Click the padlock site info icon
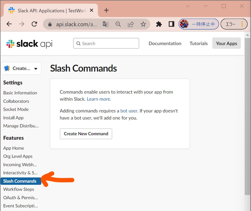Screen dimensions: 251x211 point(50,24)
